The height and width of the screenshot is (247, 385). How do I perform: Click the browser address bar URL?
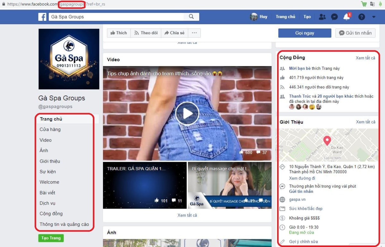pyautogui.click(x=56, y=4)
